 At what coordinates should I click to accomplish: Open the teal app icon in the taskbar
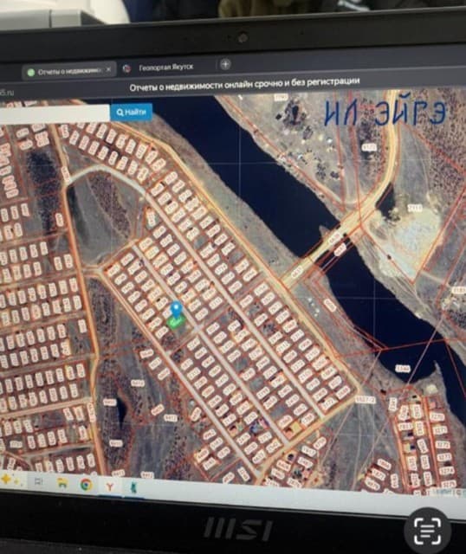134,488
